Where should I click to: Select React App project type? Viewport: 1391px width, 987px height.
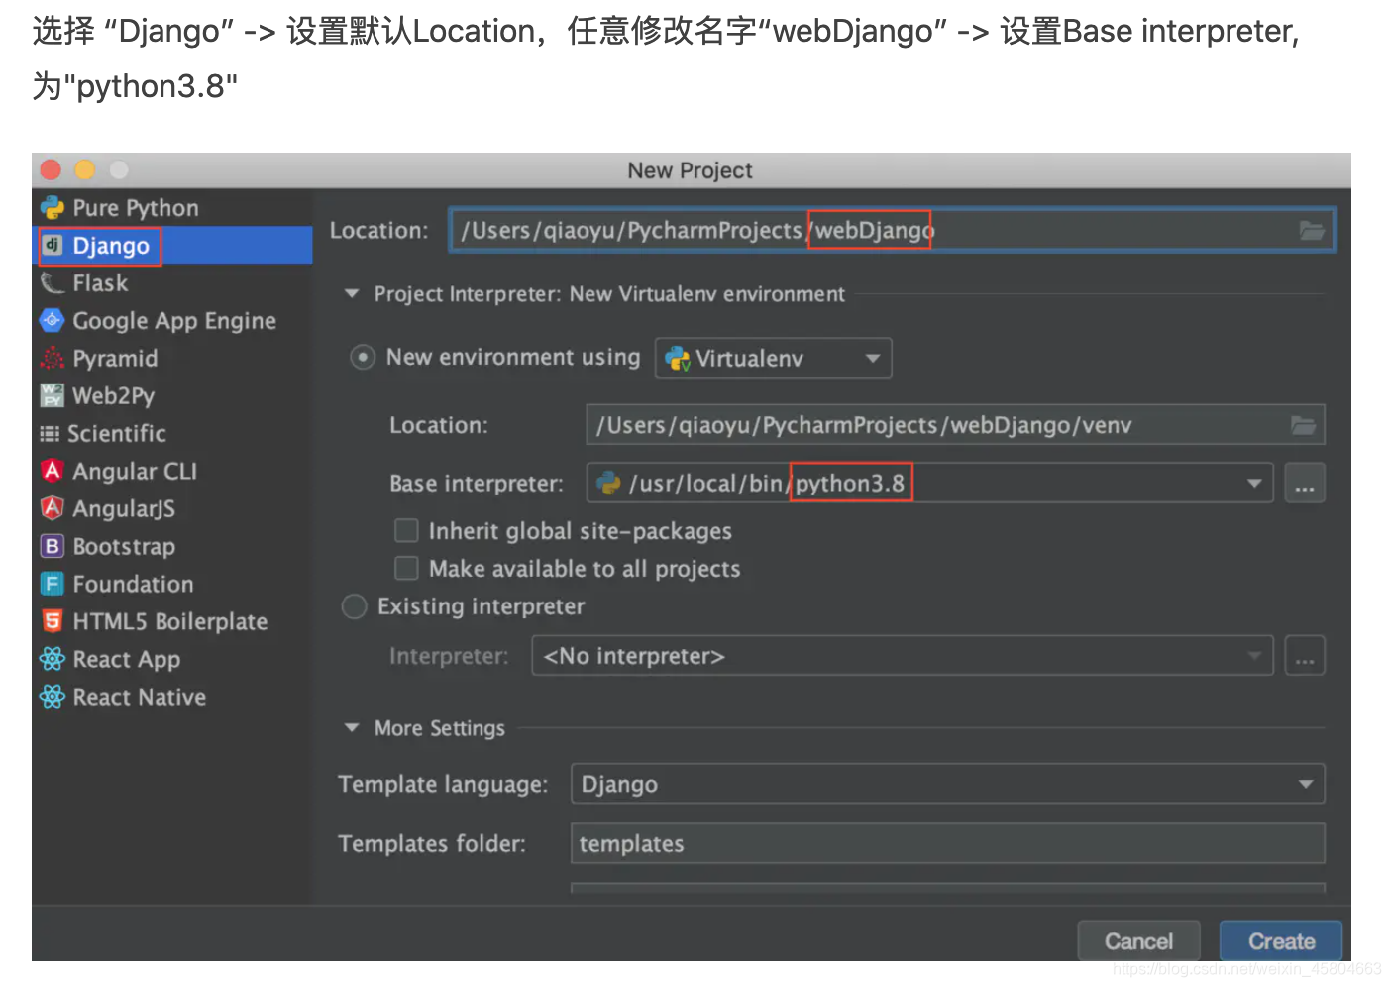click(x=172, y=660)
